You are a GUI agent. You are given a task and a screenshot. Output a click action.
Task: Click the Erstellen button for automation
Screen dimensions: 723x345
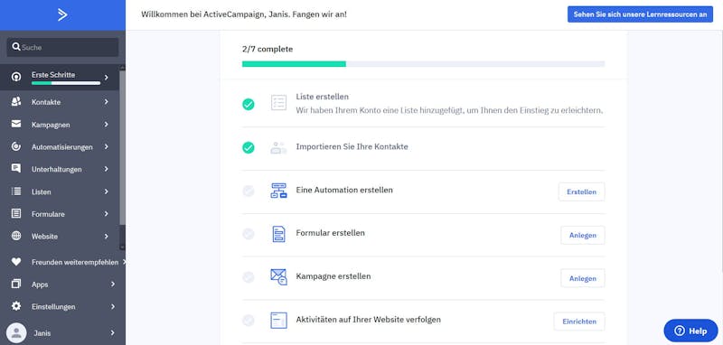pos(581,192)
